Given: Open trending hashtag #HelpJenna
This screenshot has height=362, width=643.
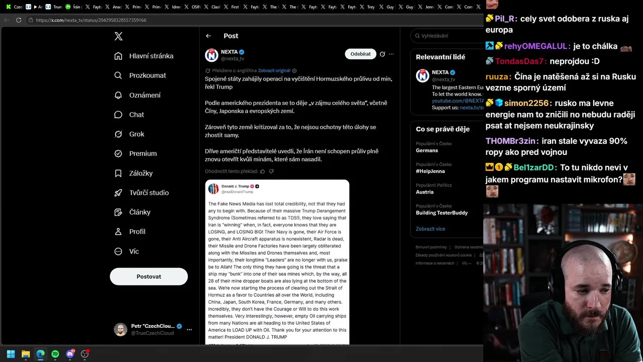Looking at the screenshot, I should click(x=431, y=171).
